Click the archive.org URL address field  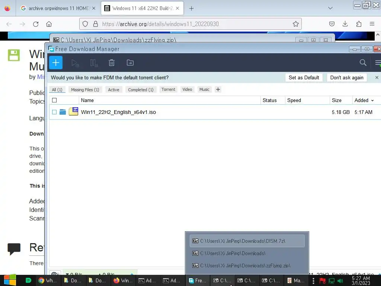[190, 24]
